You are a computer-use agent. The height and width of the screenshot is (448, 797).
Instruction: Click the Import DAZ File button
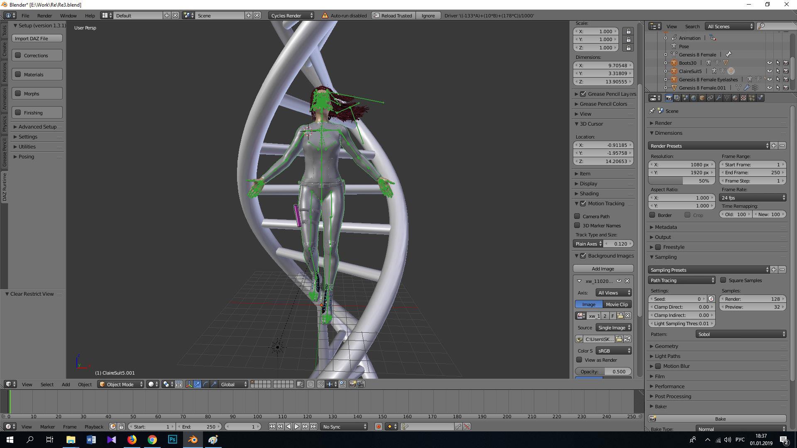37,38
